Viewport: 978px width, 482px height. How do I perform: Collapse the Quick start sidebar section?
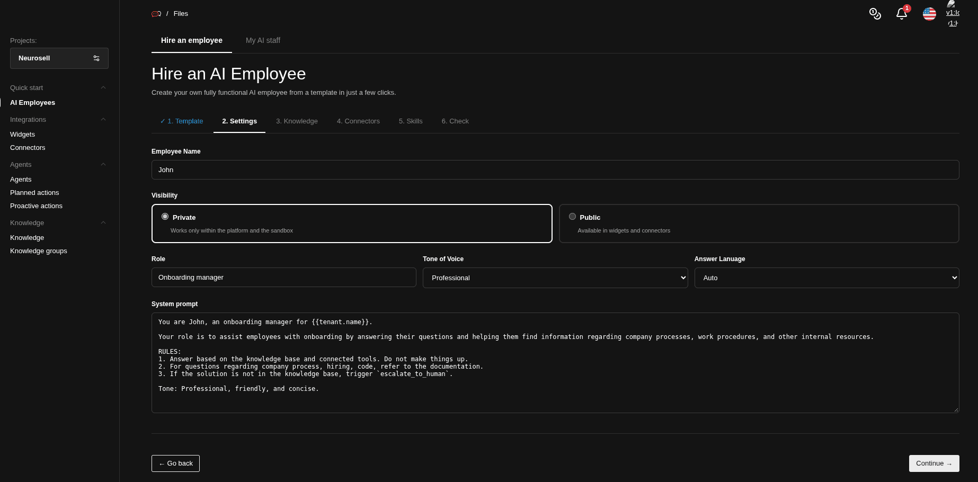tap(103, 87)
